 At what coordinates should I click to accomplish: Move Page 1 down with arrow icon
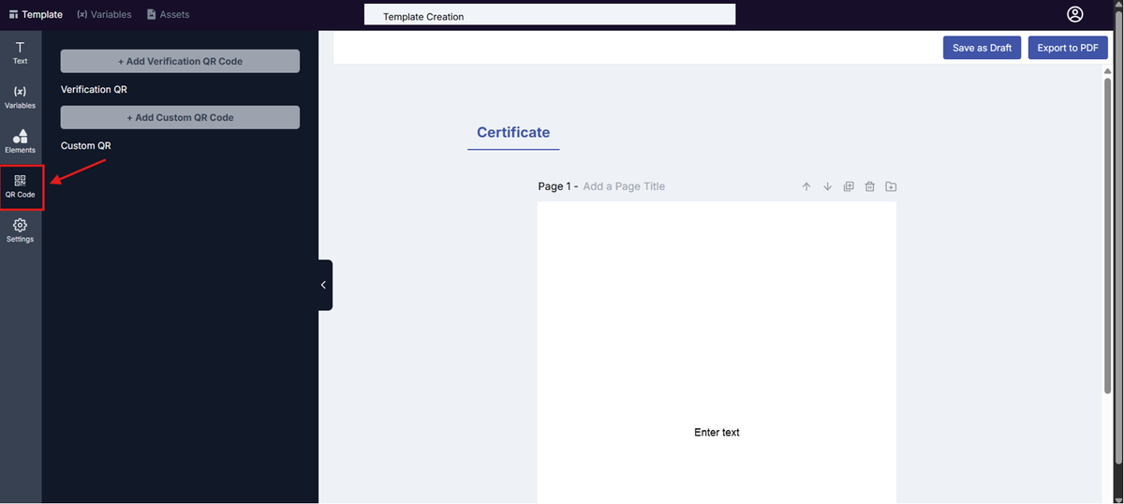pyautogui.click(x=827, y=186)
